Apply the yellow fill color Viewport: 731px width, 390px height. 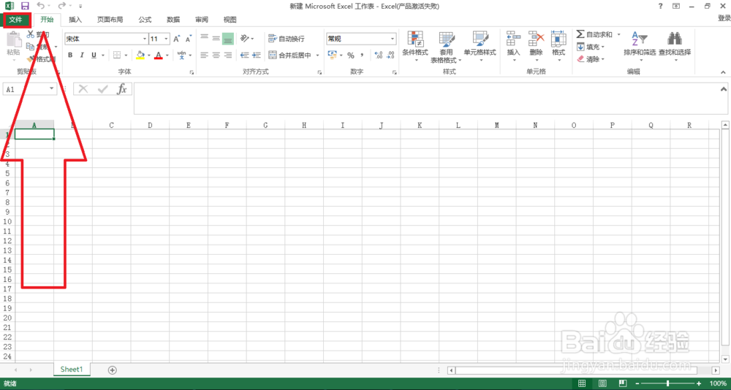click(x=140, y=55)
